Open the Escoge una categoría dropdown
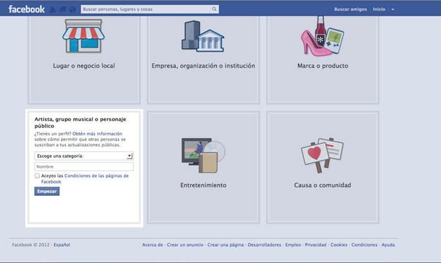The image size is (441, 263). pyautogui.click(x=84, y=156)
